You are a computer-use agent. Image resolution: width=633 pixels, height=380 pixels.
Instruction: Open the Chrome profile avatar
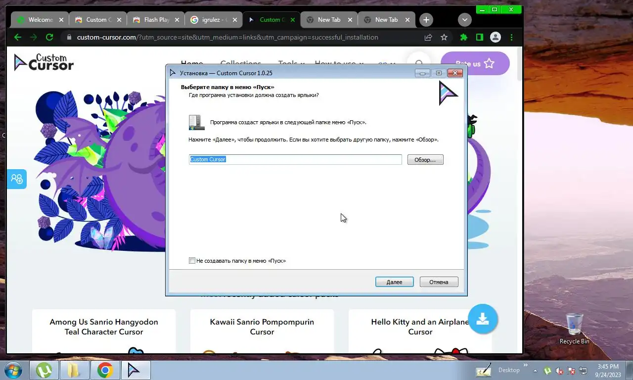point(496,37)
